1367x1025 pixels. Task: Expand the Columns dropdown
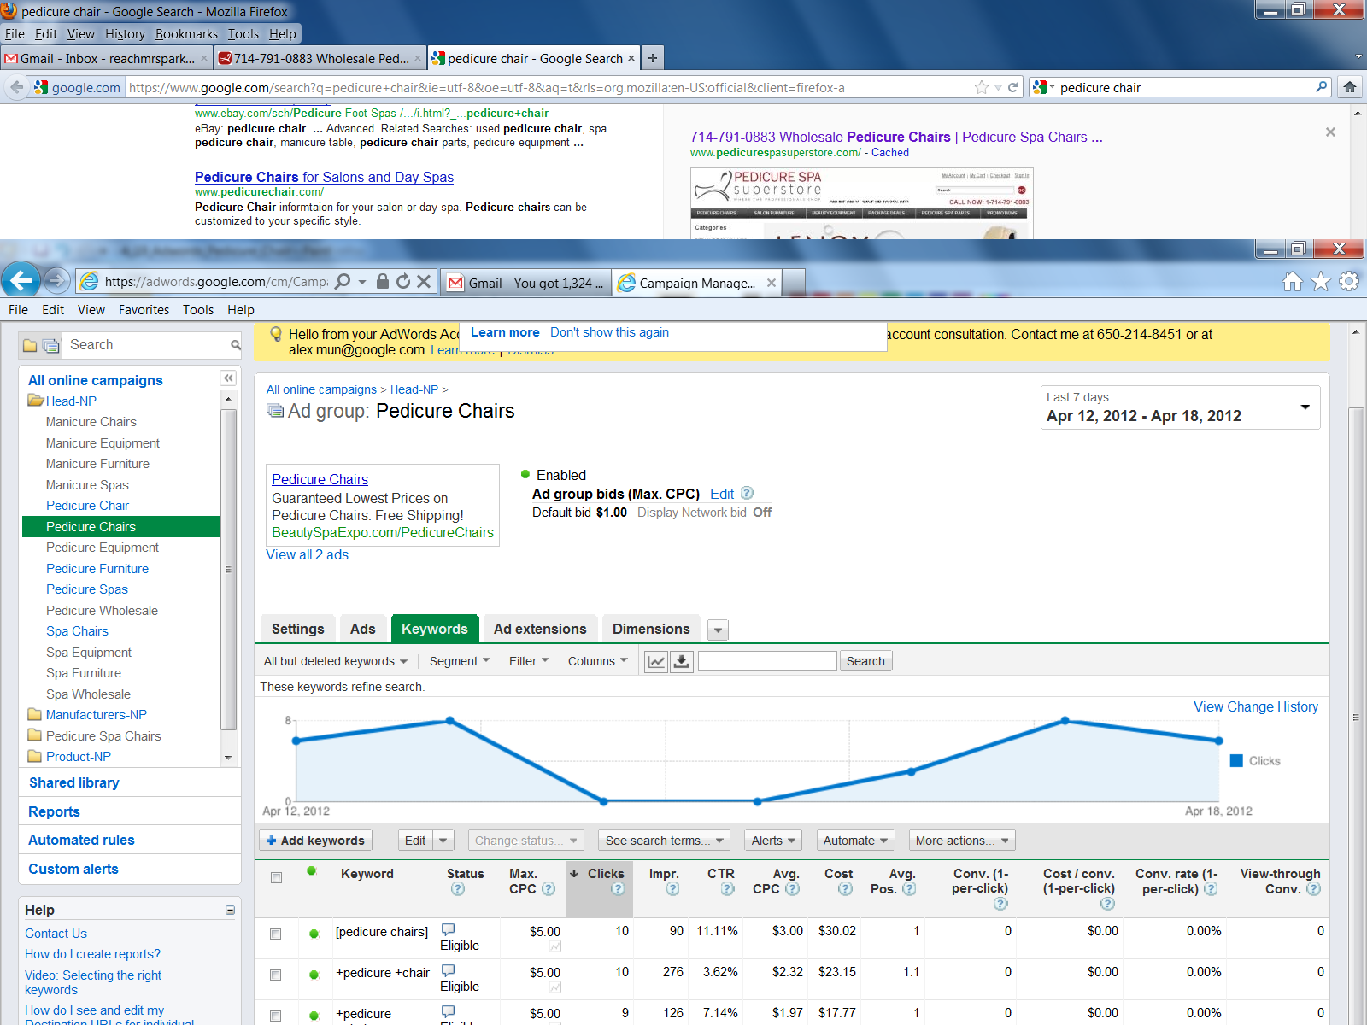(x=597, y=661)
